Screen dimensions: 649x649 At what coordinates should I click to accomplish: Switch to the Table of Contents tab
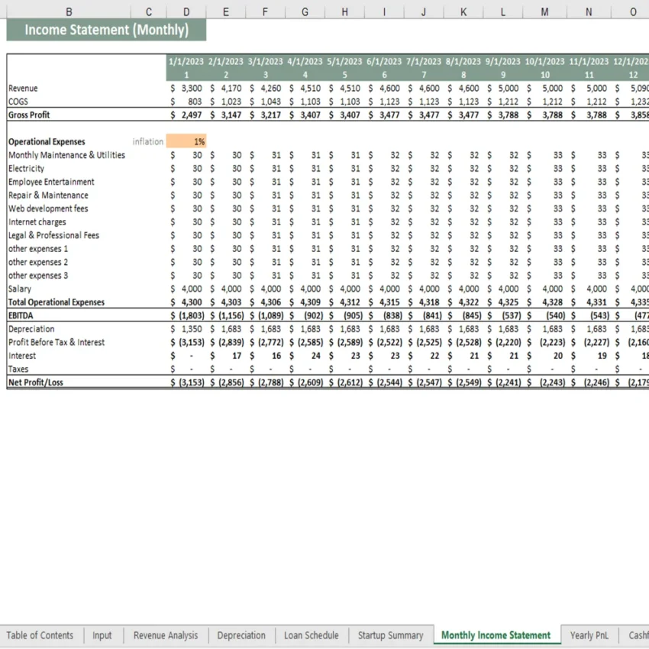(x=40, y=634)
